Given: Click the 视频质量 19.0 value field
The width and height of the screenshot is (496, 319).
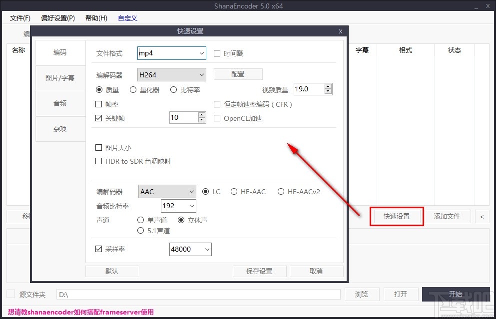Looking at the screenshot, I should pos(309,89).
